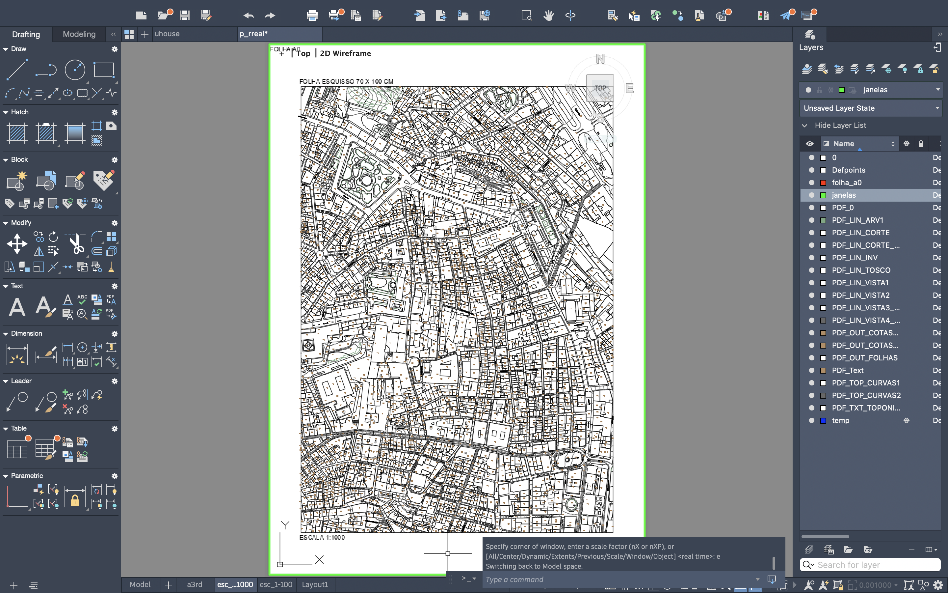Collapse the Dimension tool section
The image size is (948, 593).
tap(6, 334)
